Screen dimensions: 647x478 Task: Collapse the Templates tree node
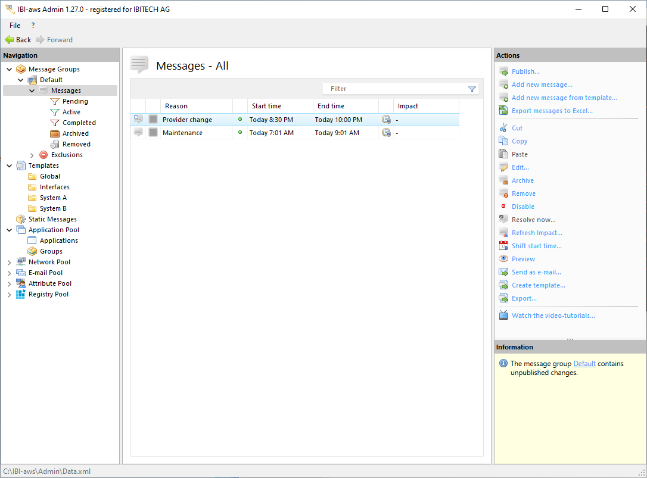point(9,165)
